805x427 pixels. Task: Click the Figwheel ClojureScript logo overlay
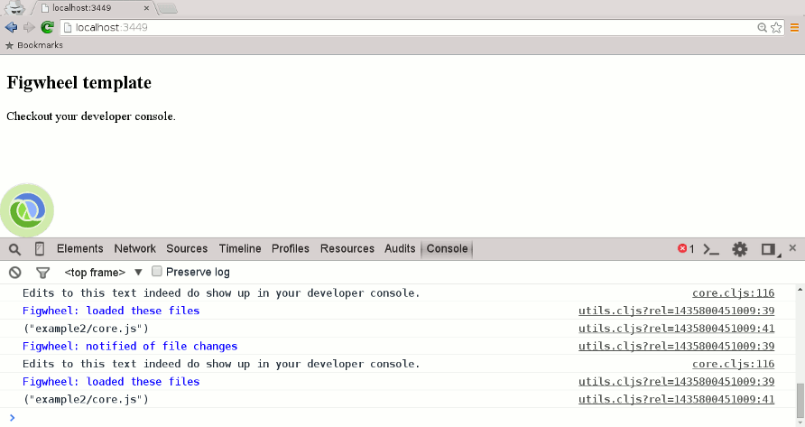point(27,210)
